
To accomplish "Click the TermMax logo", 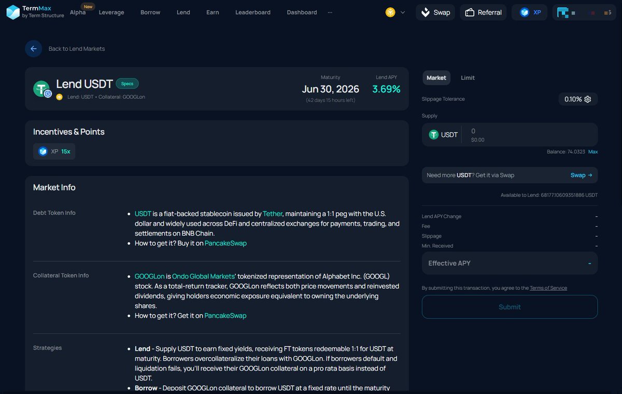I will pyautogui.click(x=35, y=12).
